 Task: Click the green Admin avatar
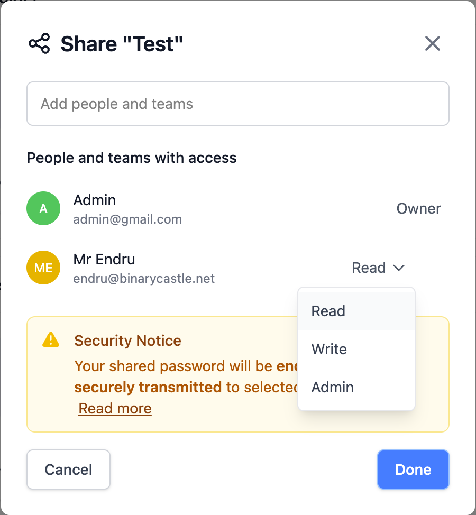(43, 208)
